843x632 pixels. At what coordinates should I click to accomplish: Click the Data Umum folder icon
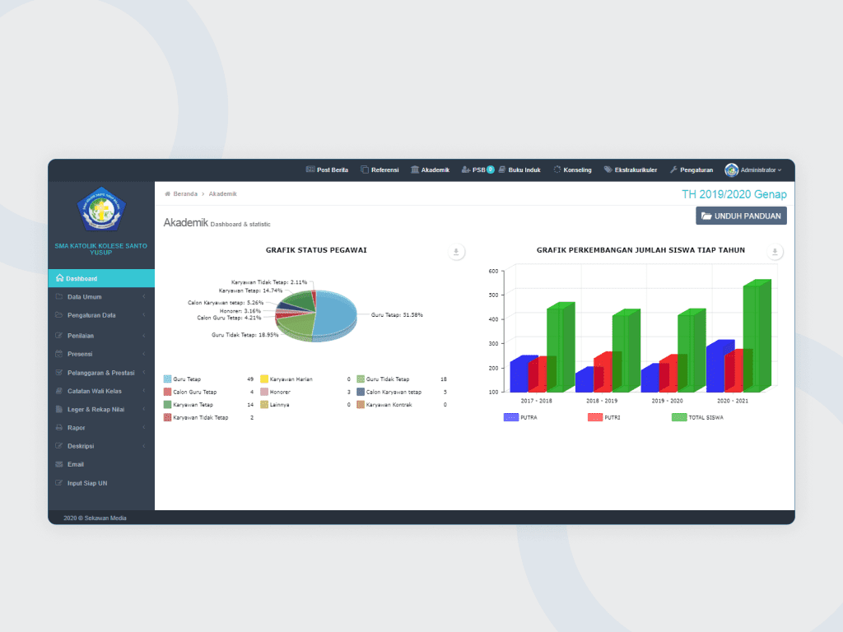coord(59,296)
